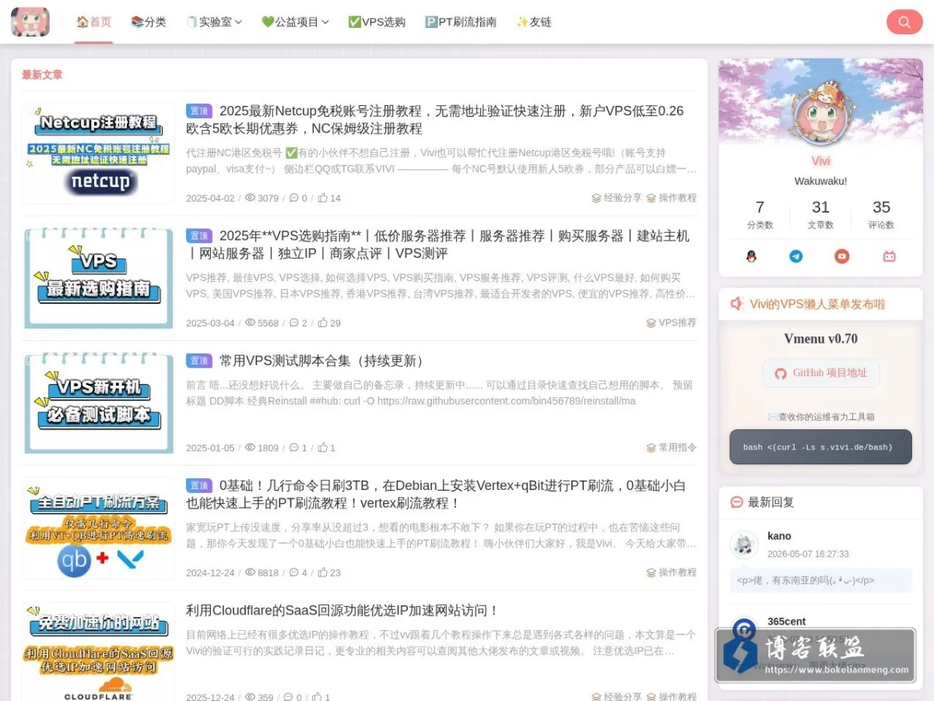Screen dimensions: 934x701
Task: Click Vivi's profile avatar in sidebar
Action: pyautogui.click(x=820, y=118)
